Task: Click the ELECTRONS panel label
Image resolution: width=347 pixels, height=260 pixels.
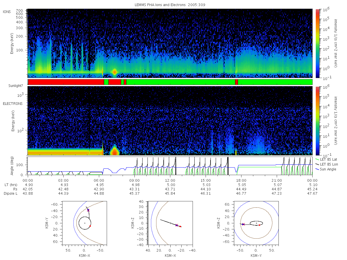Action: tap(13, 103)
